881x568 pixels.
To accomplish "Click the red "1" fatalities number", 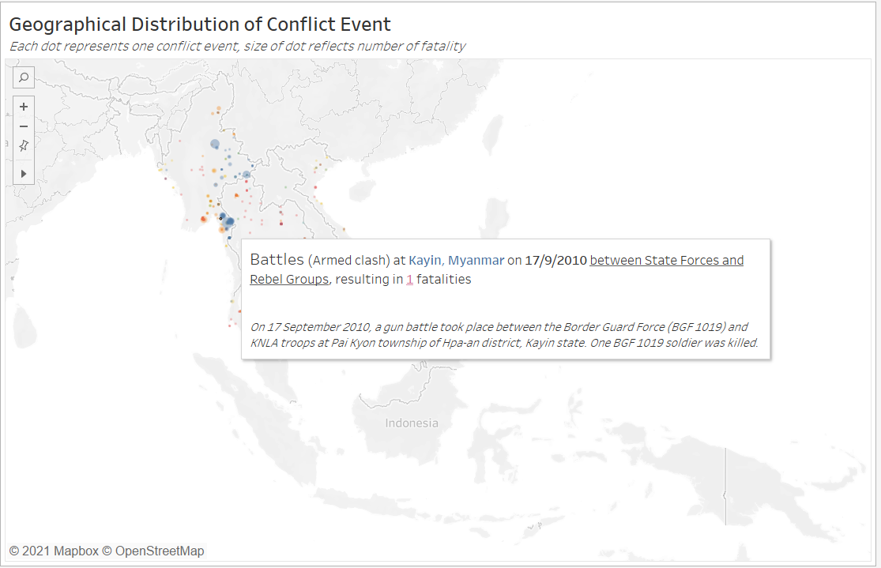I will [x=409, y=280].
